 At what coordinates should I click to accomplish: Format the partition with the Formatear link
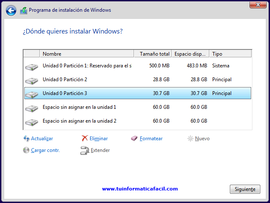151,139
